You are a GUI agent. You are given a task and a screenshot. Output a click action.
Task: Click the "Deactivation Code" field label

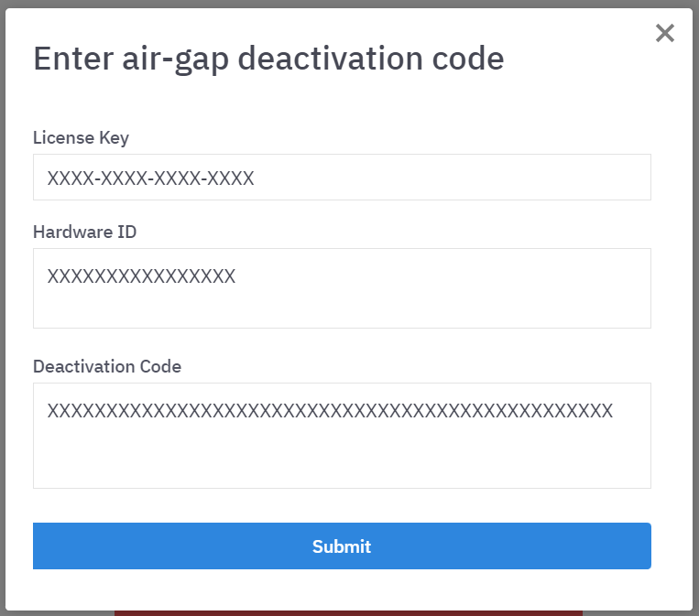coord(107,367)
